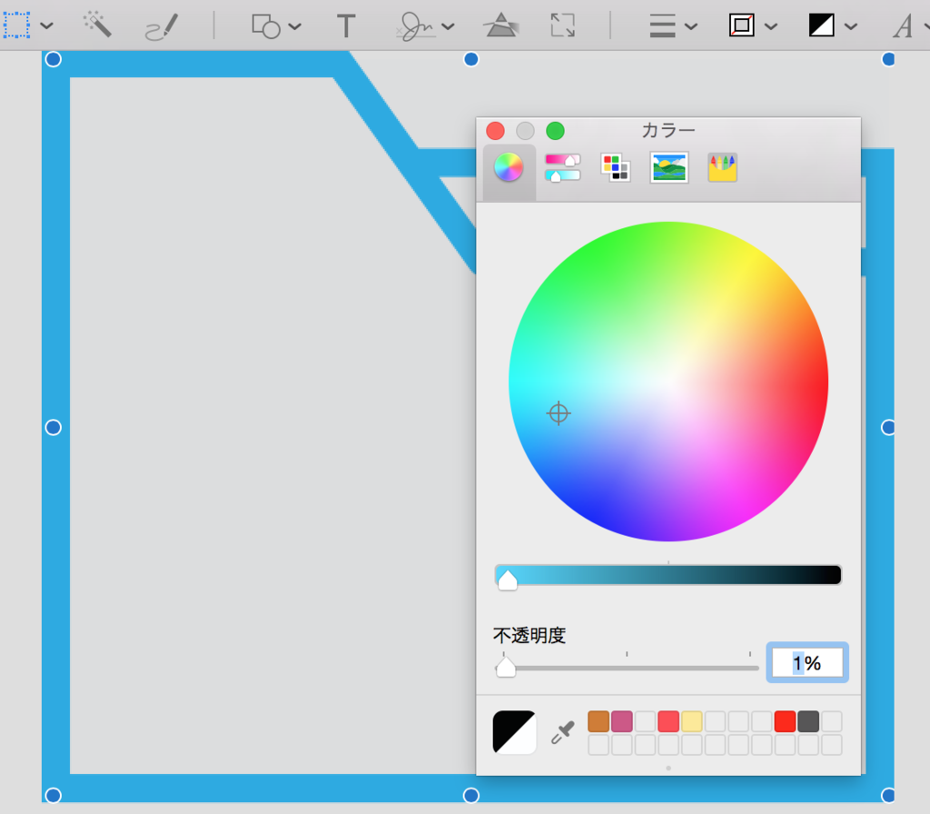Click the opacity percentage field showing 1%
This screenshot has width=930, height=814.
tap(807, 662)
